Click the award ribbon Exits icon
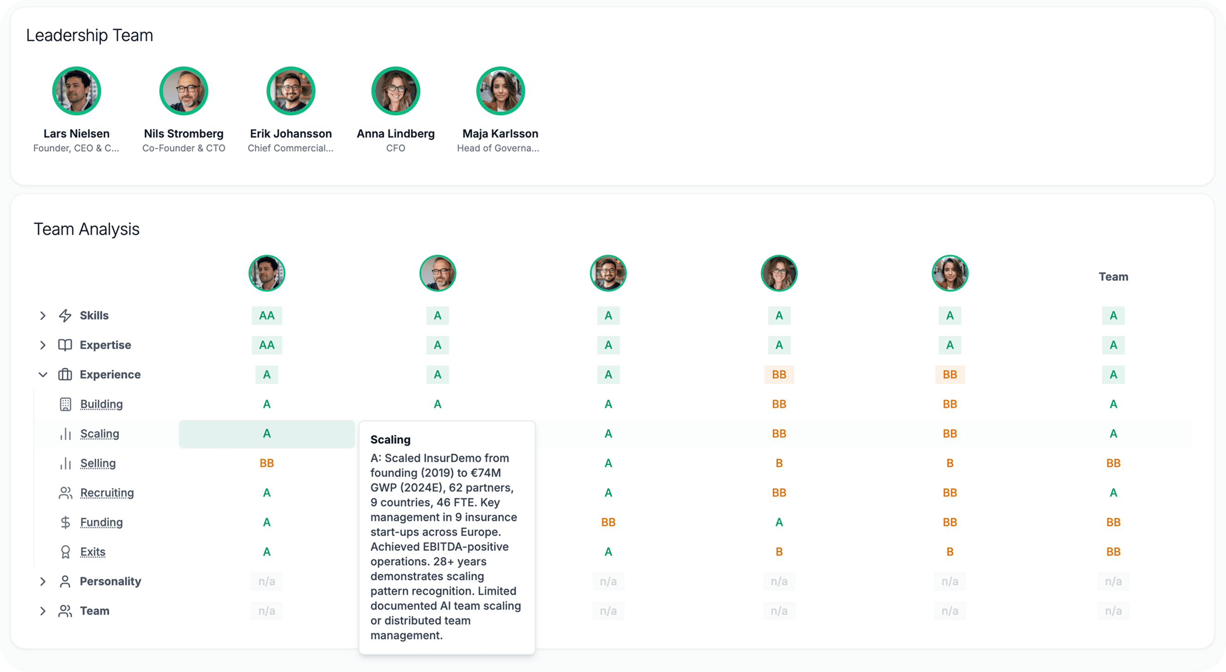This screenshot has height=672, width=1226. 65,552
